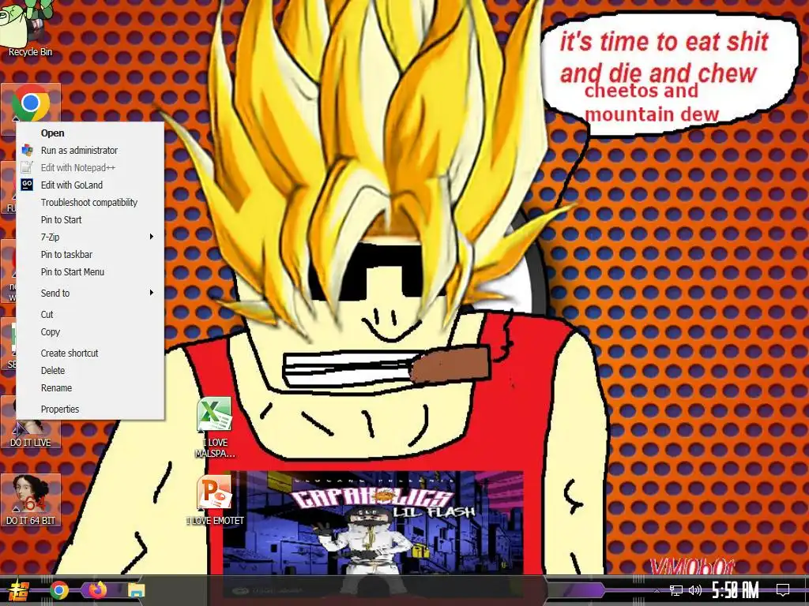Viewport: 809px width, 606px height.
Task: Click the GoLand icon in the context menu
Action: [27, 185]
